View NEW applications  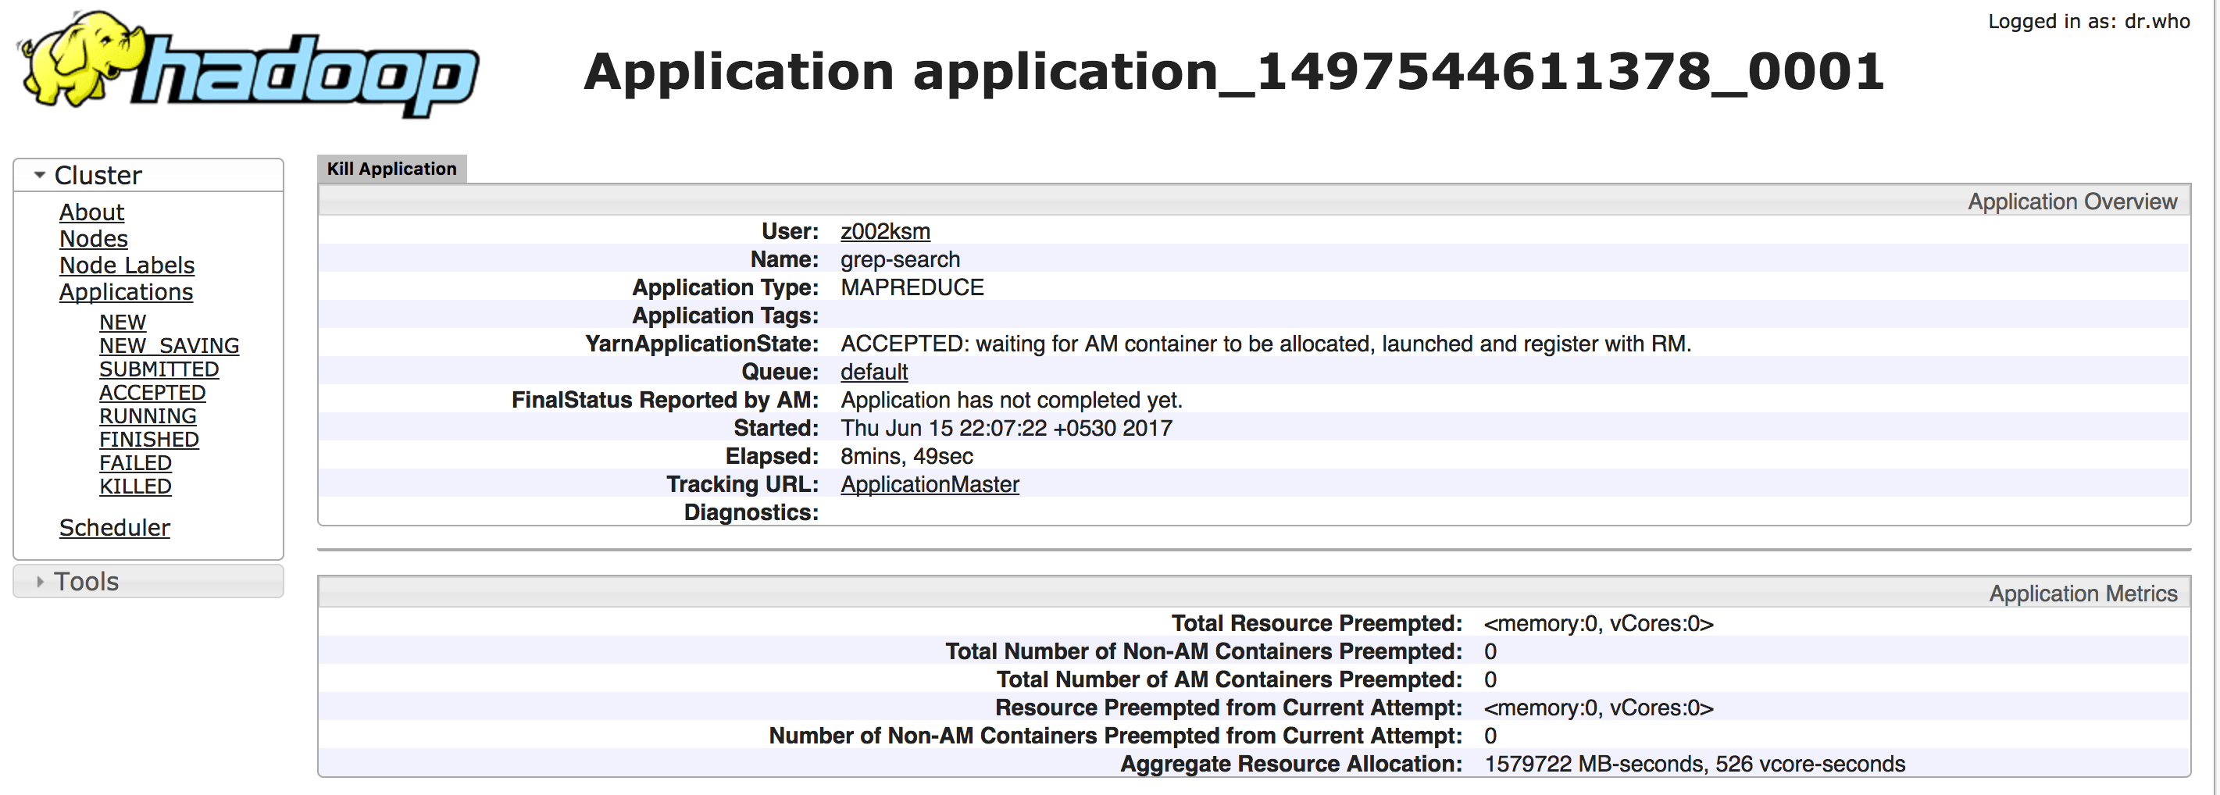[x=123, y=321]
